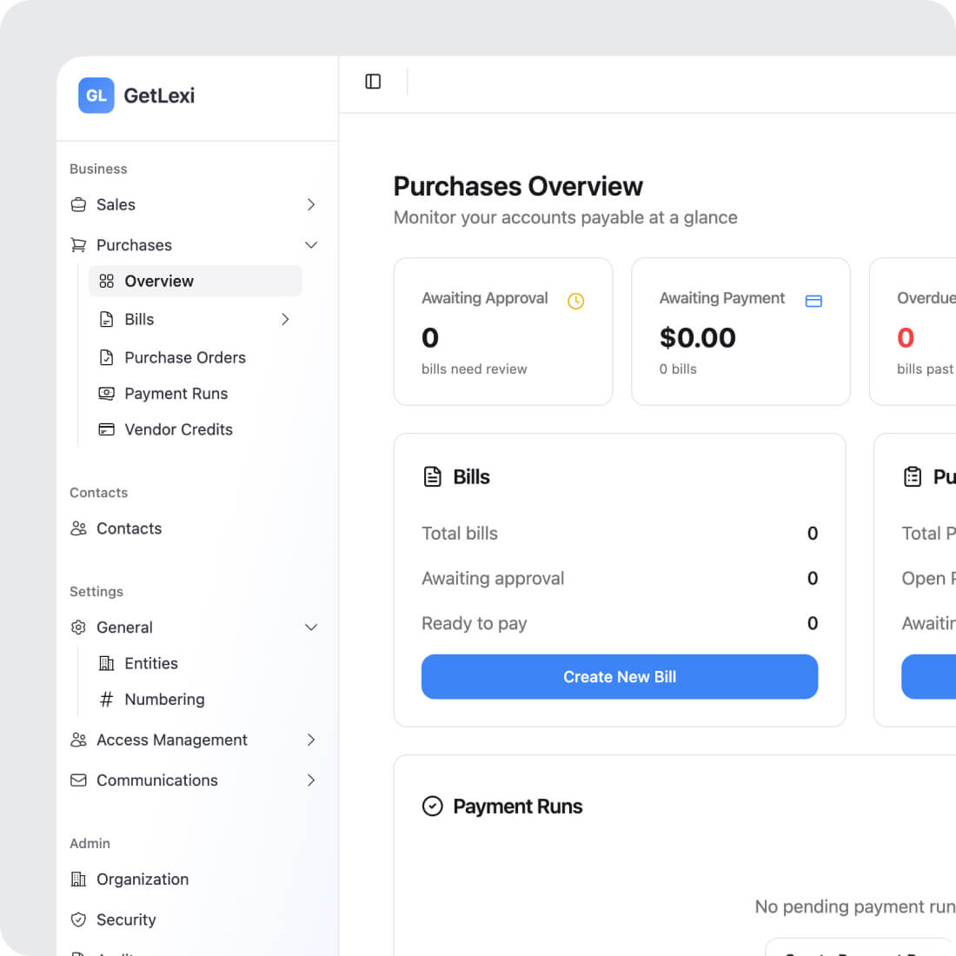Toggle the sidebar panel icon
The height and width of the screenshot is (956, 956).
click(x=373, y=82)
